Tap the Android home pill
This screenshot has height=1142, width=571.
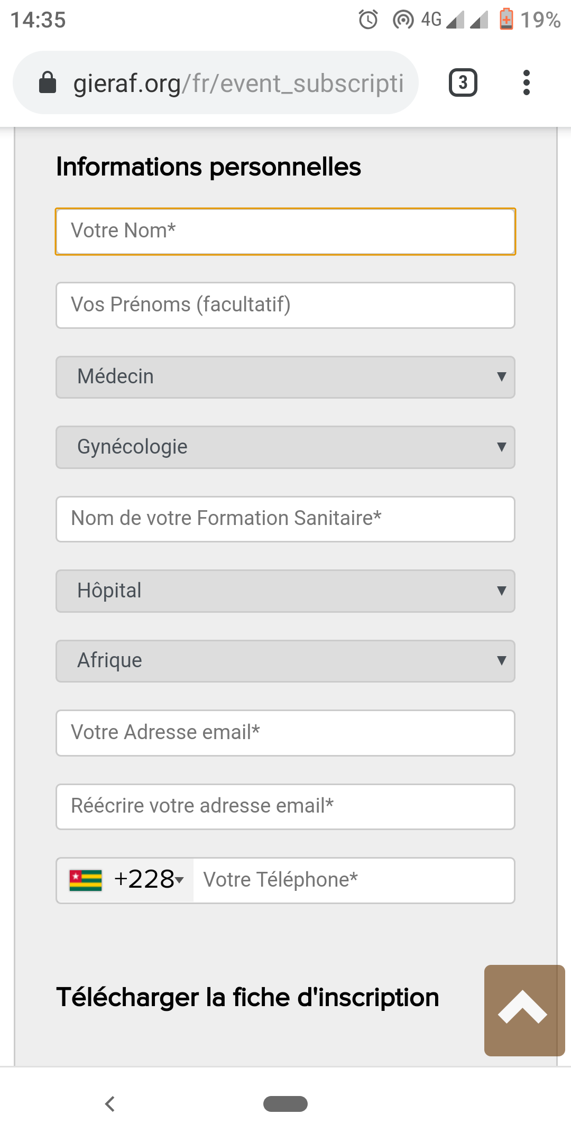click(x=285, y=1104)
